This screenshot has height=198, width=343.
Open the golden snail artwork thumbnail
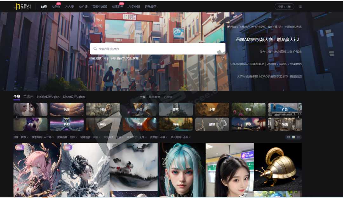tap(278, 166)
